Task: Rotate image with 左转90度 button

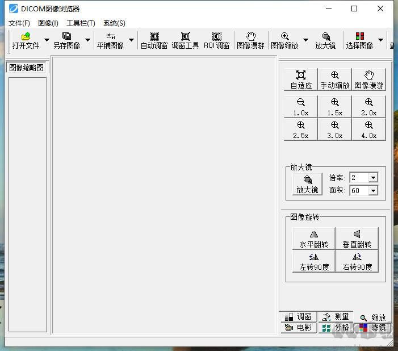Action: [x=314, y=261]
